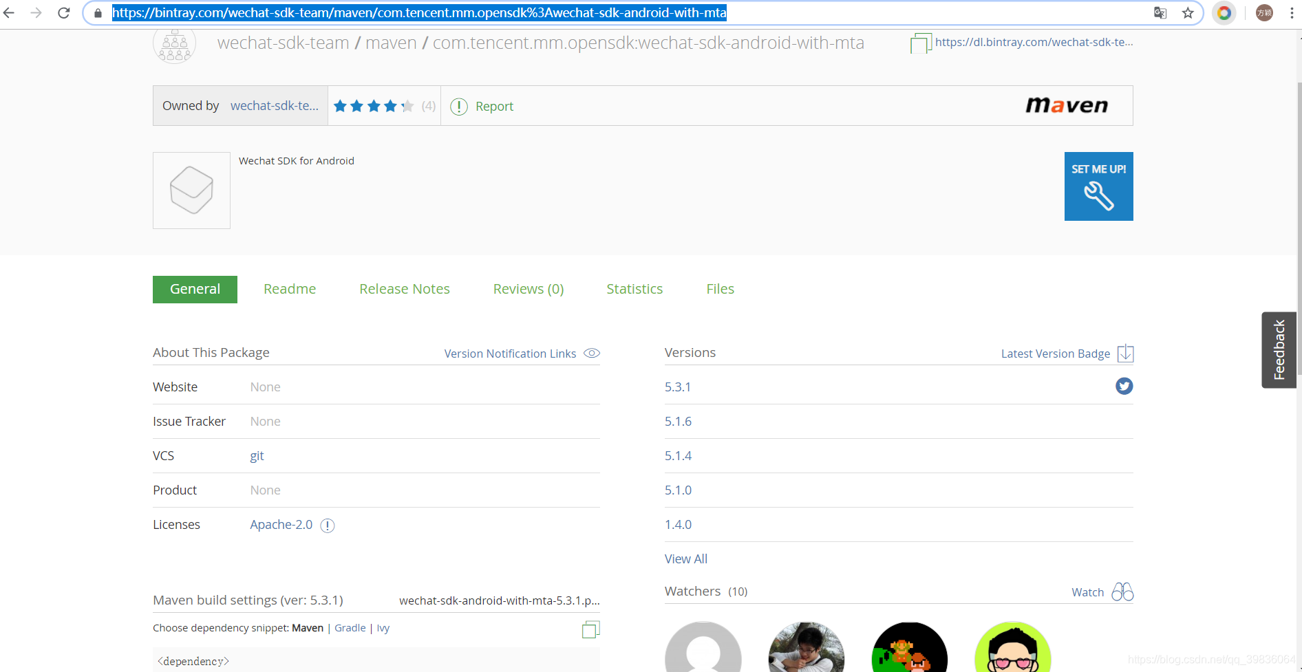Click View All versions link
This screenshot has width=1302, height=672.
[x=685, y=559]
